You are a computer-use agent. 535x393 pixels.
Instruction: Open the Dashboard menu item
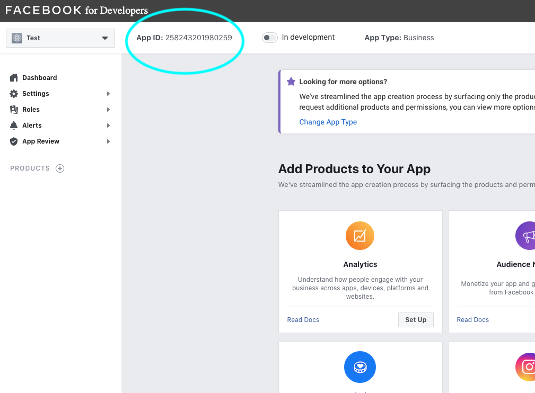(40, 78)
